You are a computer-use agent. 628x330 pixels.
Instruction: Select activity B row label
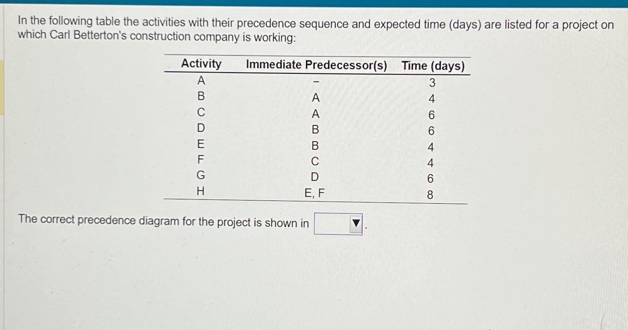201,98
